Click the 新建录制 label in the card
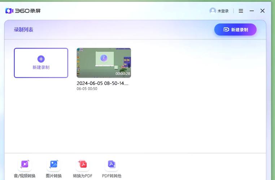This screenshot has height=180, width=275. [41, 67]
